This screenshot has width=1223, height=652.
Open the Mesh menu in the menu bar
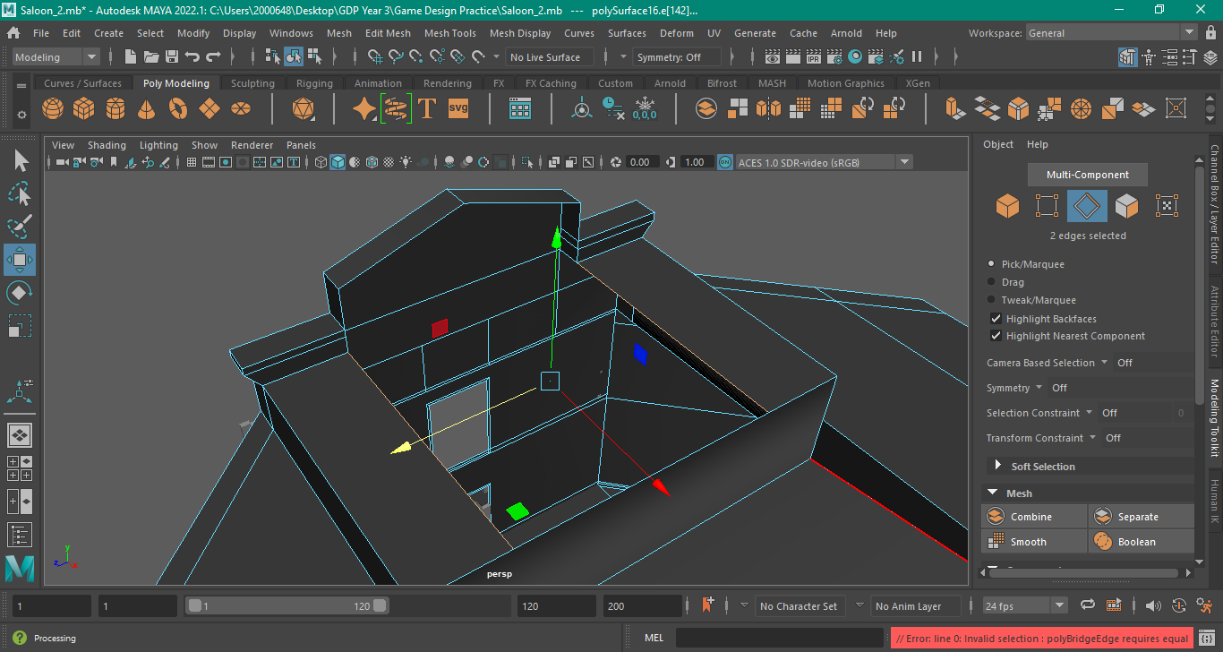[x=339, y=33]
